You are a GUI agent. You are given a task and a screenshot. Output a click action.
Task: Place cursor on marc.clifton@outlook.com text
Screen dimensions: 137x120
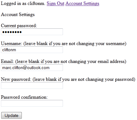pos(26,68)
